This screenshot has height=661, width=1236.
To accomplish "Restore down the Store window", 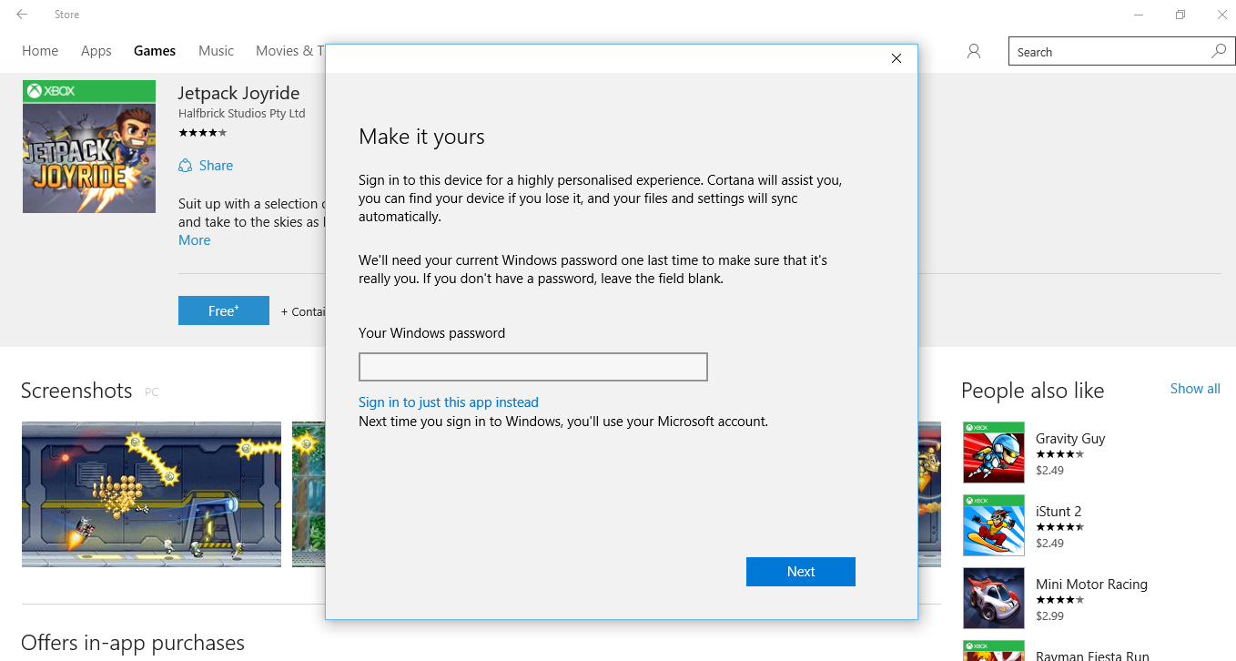I will [x=1180, y=15].
